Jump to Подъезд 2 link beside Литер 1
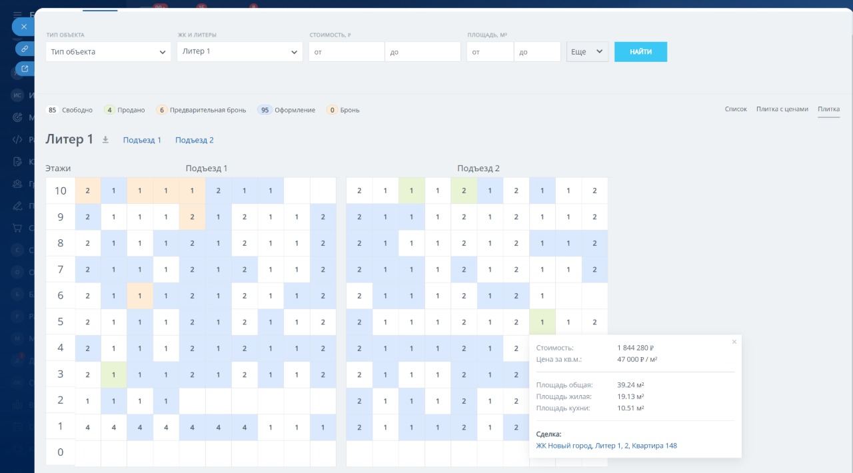This screenshot has height=473, width=853. (x=195, y=140)
